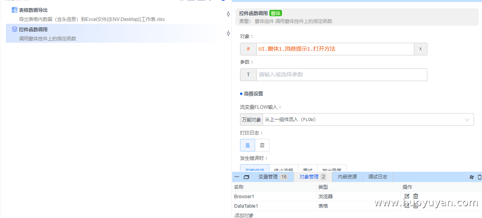482x218 pixels.
Task: Switch to the 对象管理 tab
Action: coord(312,177)
